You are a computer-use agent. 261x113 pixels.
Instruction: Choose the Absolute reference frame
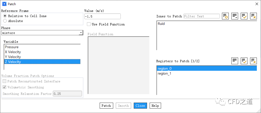tap(5, 21)
